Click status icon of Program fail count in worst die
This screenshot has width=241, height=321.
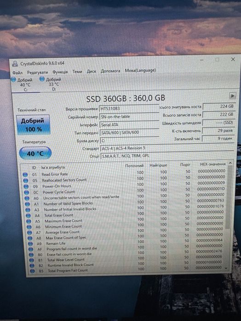pyautogui.click(x=31, y=249)
